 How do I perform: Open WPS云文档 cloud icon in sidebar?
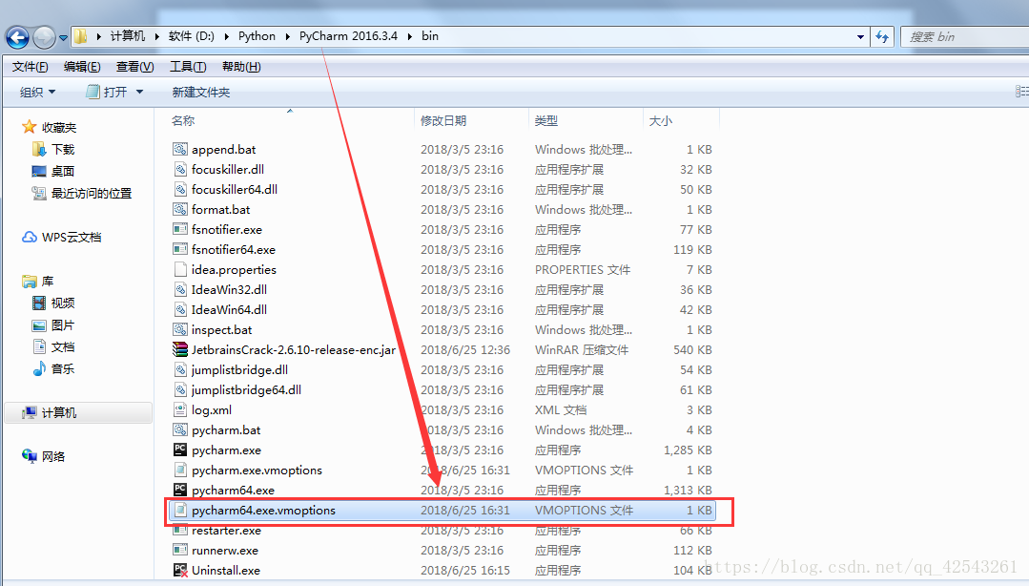coord(30,237)
